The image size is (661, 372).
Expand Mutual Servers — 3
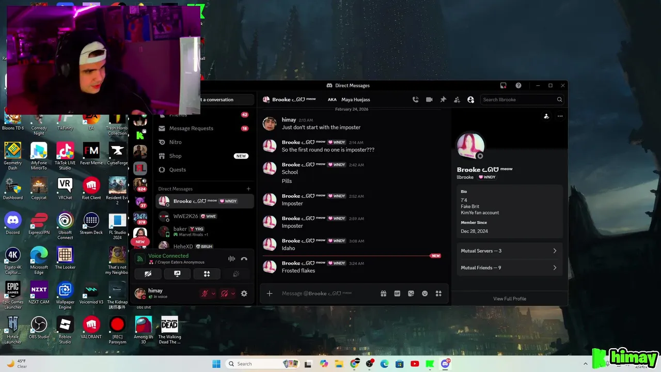(509, 251)
